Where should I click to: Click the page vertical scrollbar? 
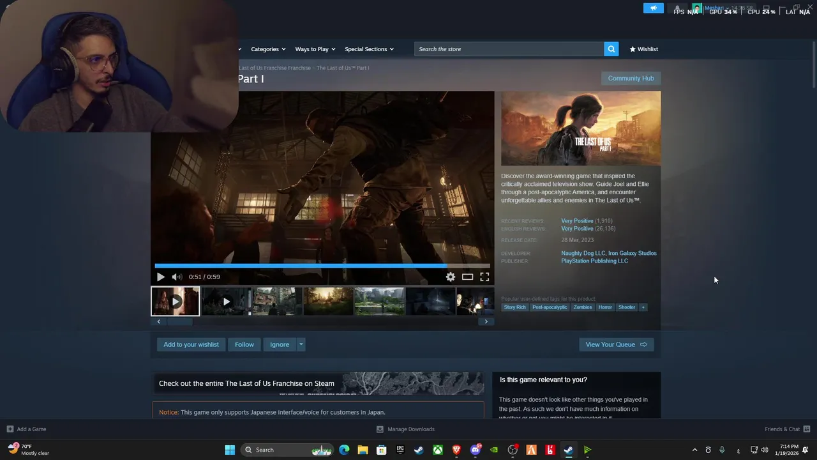[x=813, y=63]
